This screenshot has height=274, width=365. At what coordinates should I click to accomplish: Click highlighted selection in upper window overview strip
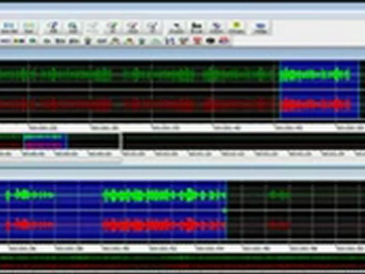coord(45,141)
